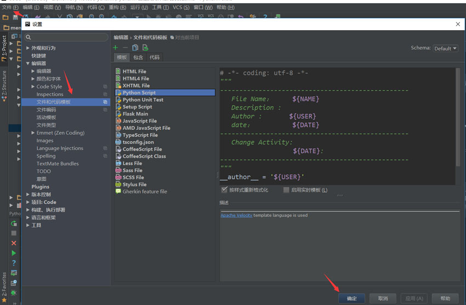Click the Stylus File icon
Image resolution: width=466 pixels, height=305 pixels.
point(118,184)
